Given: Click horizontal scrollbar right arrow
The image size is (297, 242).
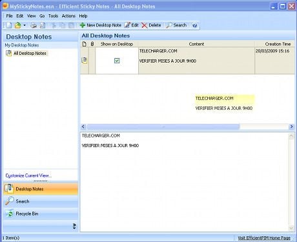Looking at the screenshot, I should [x=291, y=126].
